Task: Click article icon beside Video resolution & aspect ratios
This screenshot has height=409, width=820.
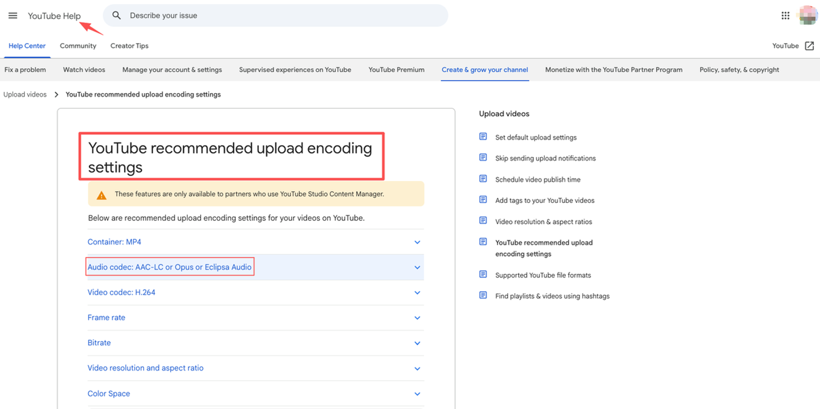Action: [483, 220]
